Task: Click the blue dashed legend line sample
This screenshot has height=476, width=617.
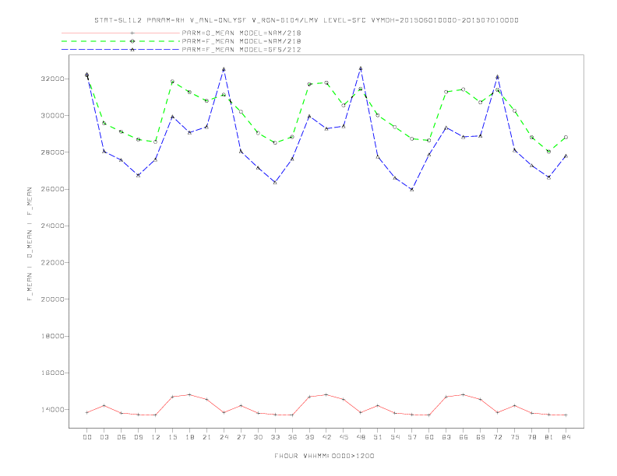Action: [x=121, y=50]
